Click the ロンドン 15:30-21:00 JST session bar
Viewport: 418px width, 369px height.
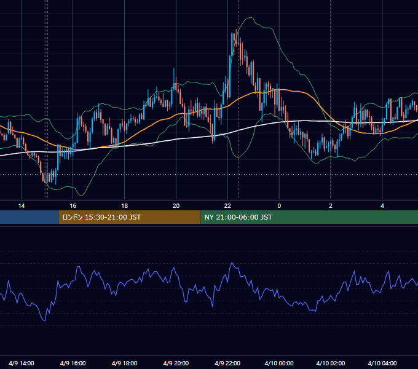tap(130, 217)
